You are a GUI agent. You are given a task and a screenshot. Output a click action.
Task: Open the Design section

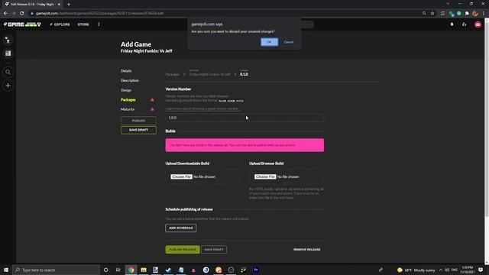tap(126, 90)
